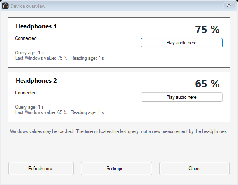This screenshot has height=185, width=238.
Task: Click the Close button at the bottom
Action: tap(195, 169)
